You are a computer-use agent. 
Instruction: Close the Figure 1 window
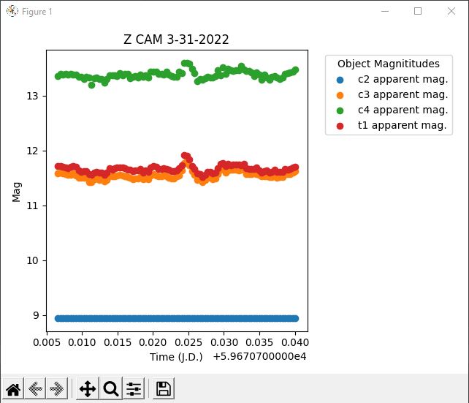(451, 12)
